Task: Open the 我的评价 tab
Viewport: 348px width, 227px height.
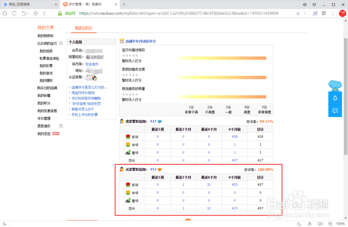Action: point(84,28)
